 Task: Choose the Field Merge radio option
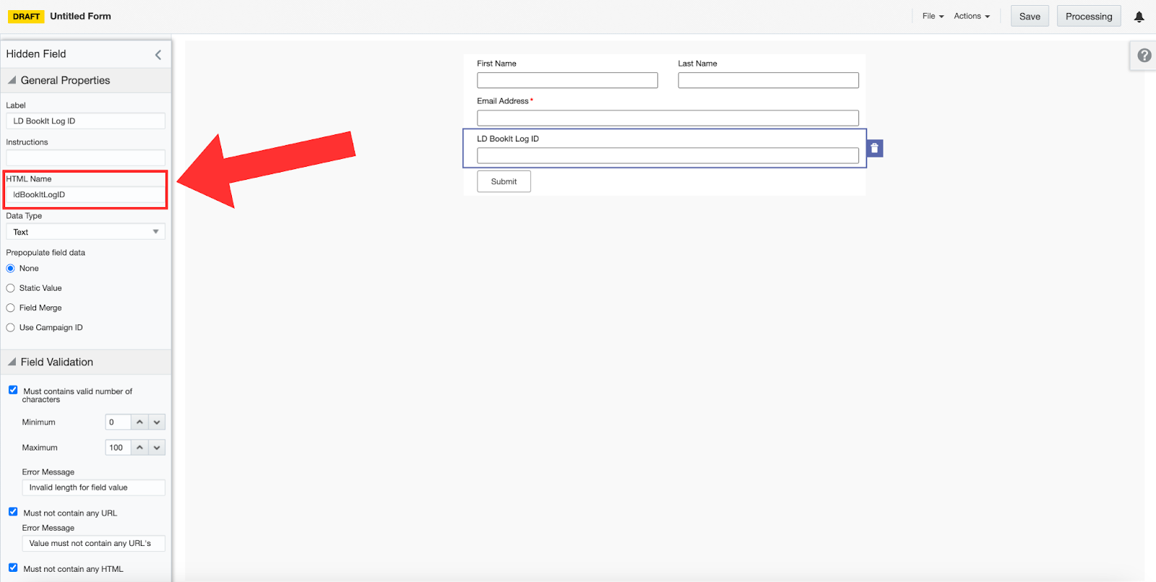(x=11, y=308)
